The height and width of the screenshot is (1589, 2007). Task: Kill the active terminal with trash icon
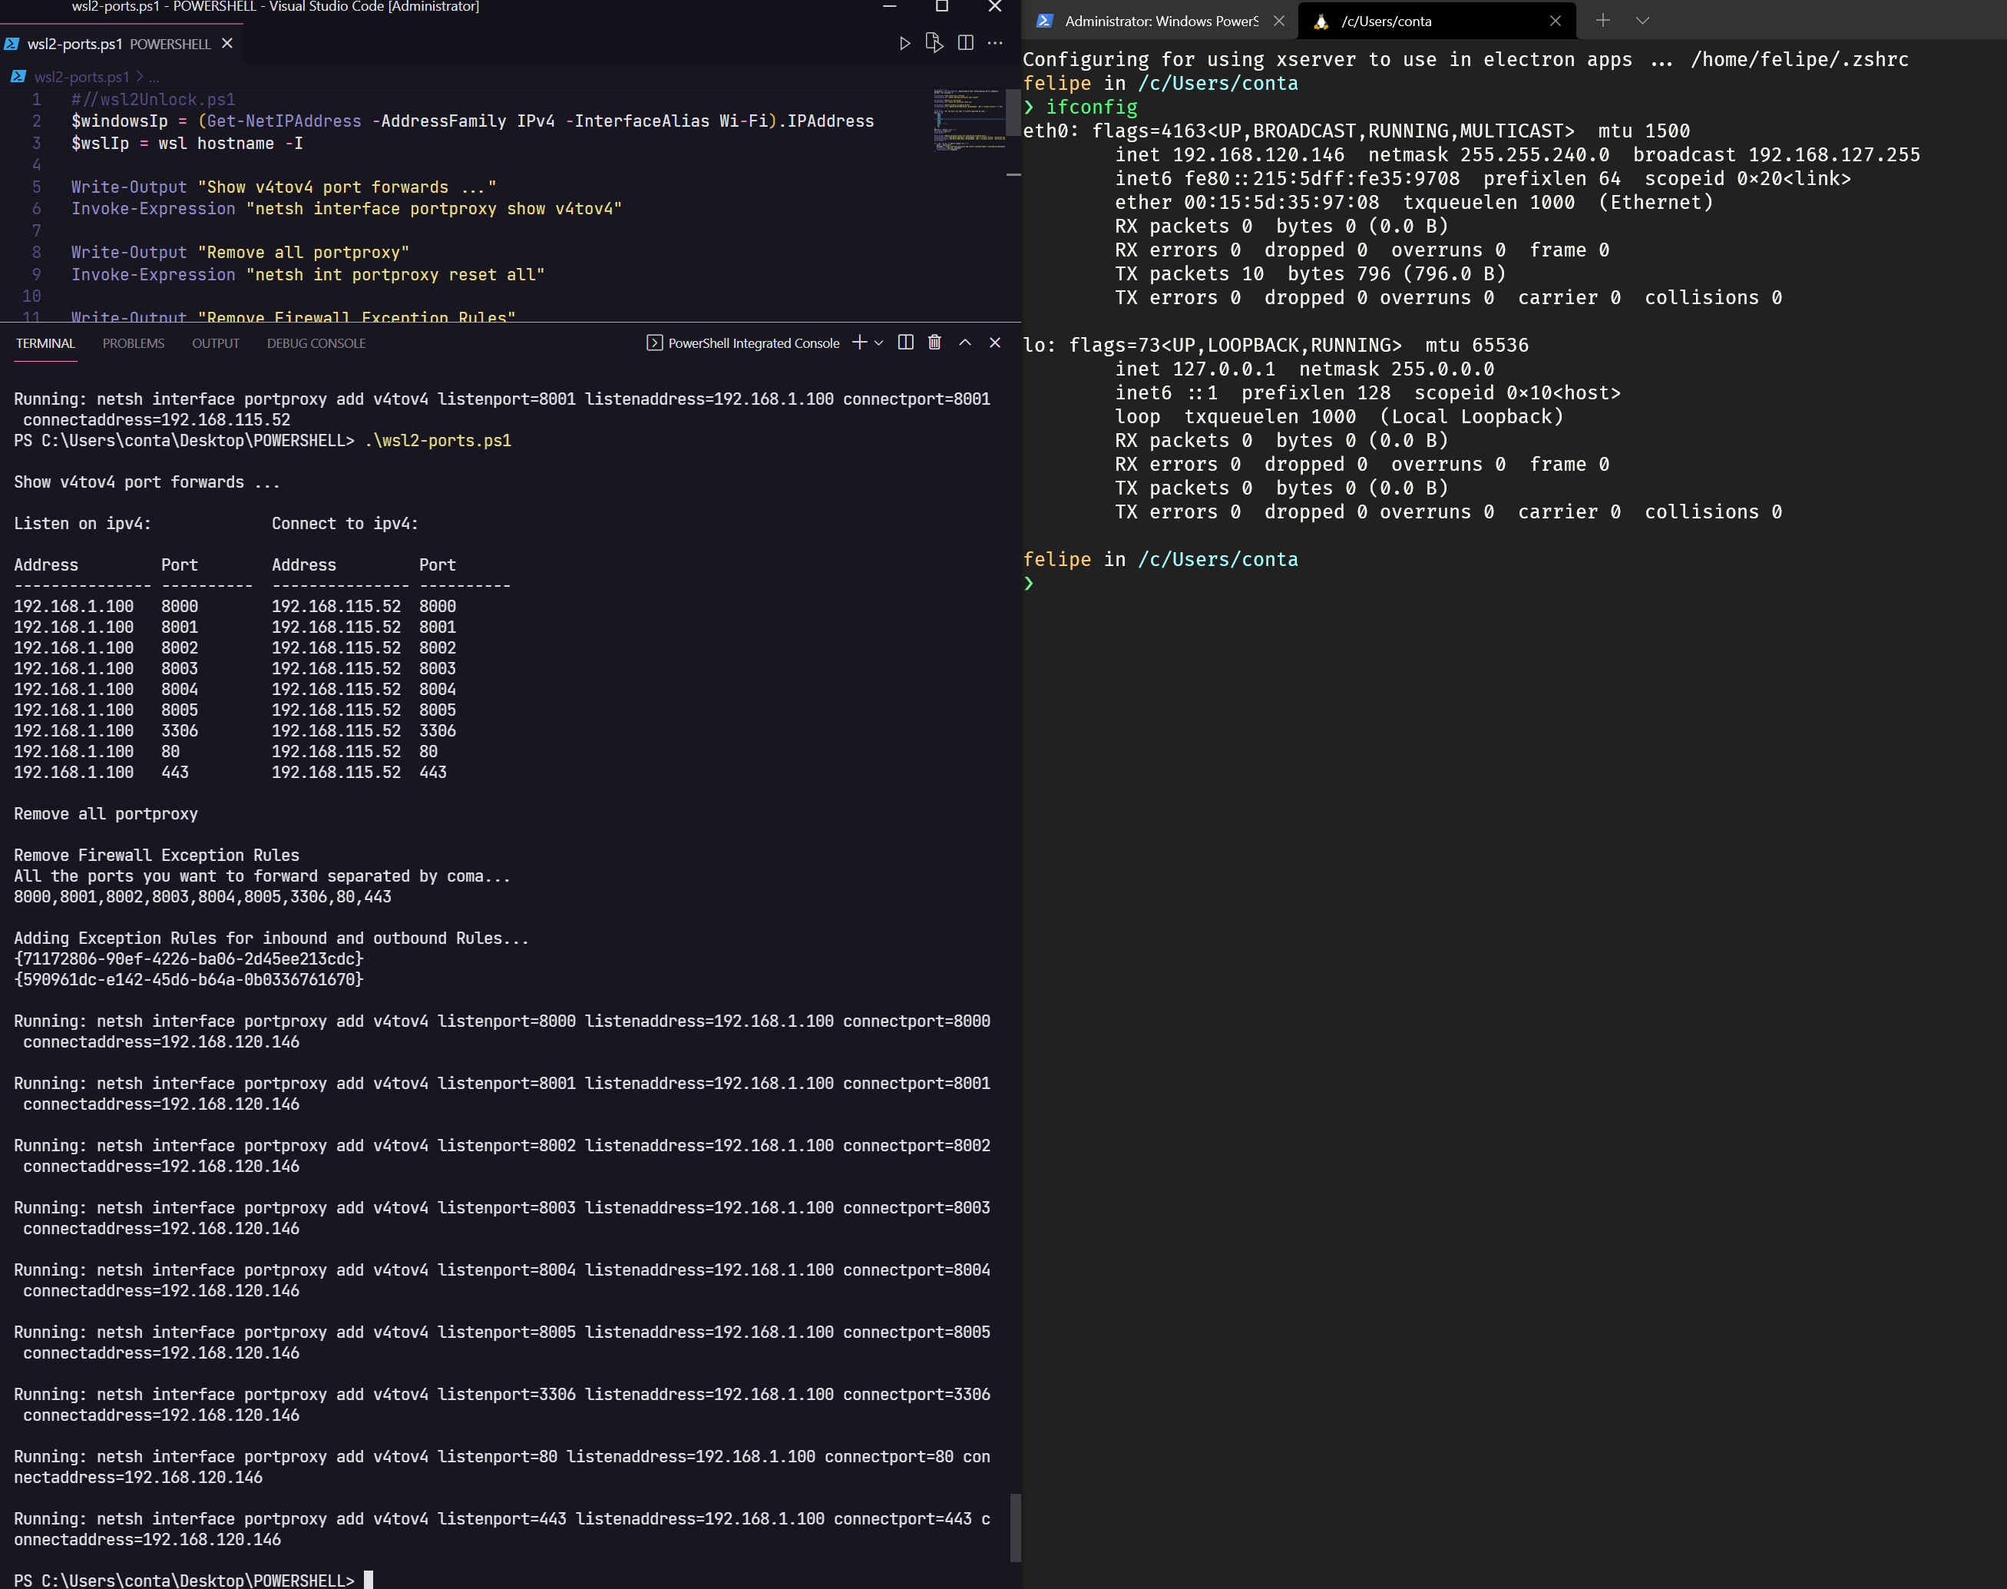click(x=934, y=343)
